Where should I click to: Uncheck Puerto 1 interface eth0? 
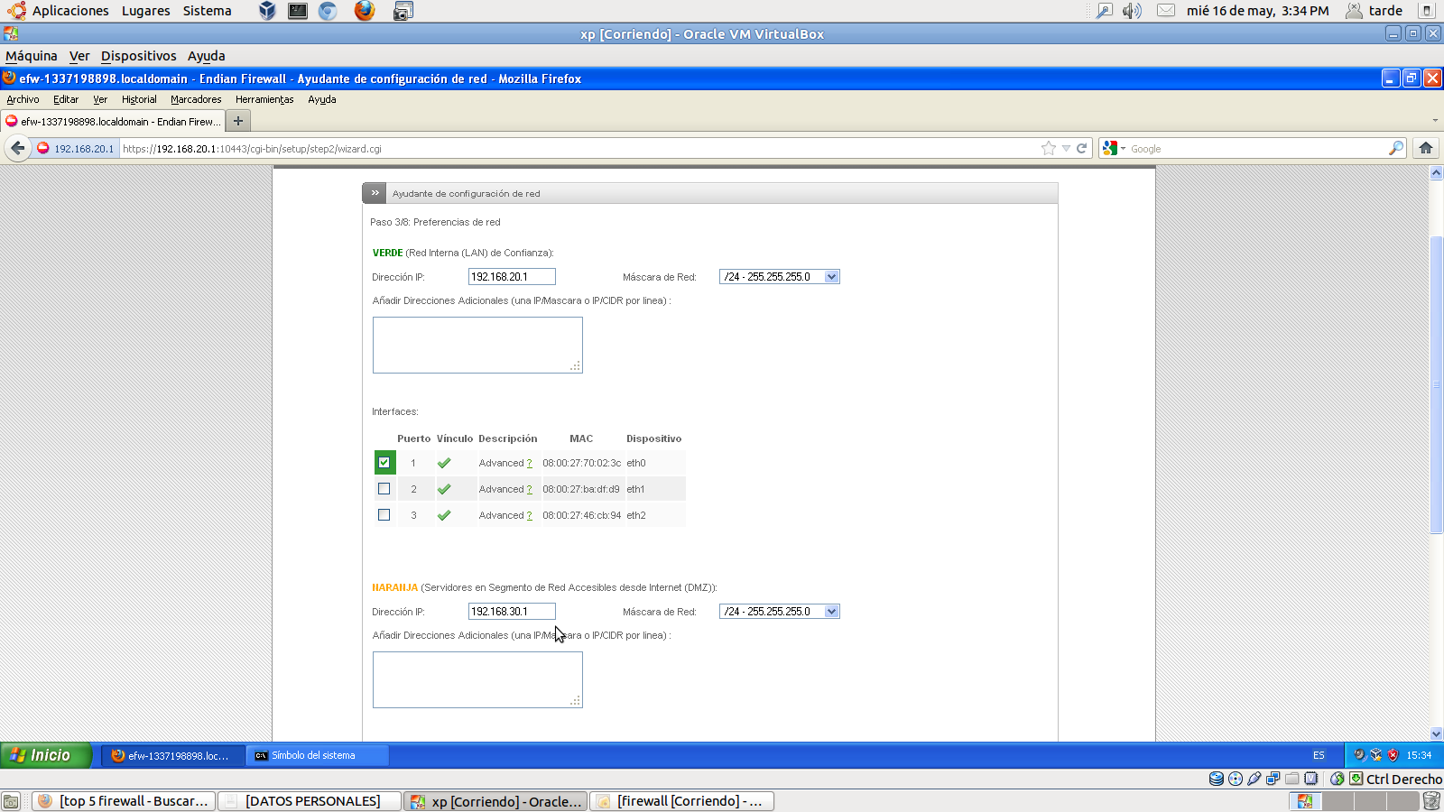click(x=384, y=462)
